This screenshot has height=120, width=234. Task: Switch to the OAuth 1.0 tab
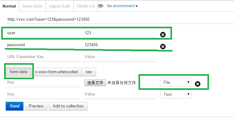[85, 6]
